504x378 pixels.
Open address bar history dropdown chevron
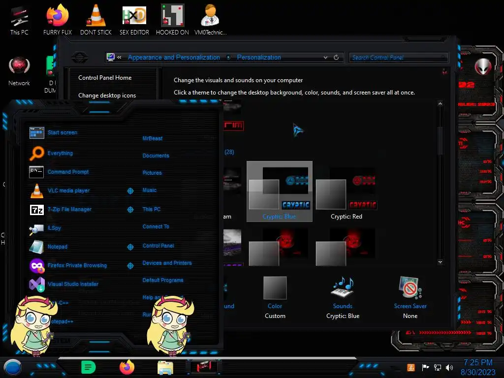click(326, 58)
